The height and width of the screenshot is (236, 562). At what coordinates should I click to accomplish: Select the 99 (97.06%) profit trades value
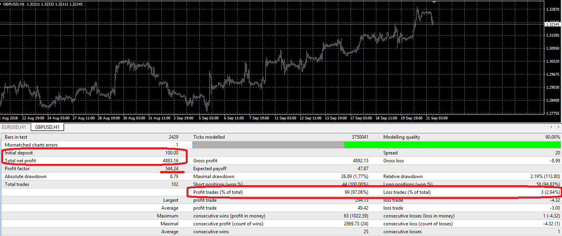[356, 192]
